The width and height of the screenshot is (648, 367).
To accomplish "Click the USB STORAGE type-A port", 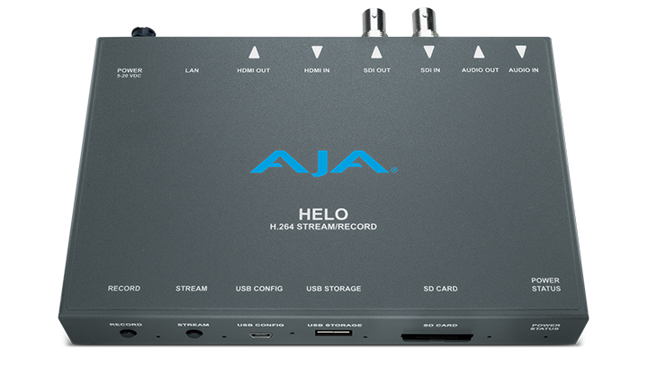I will click(x=334, y=332).
